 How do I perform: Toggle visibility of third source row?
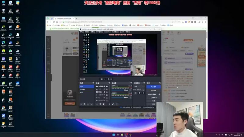(x=104, y=92)
